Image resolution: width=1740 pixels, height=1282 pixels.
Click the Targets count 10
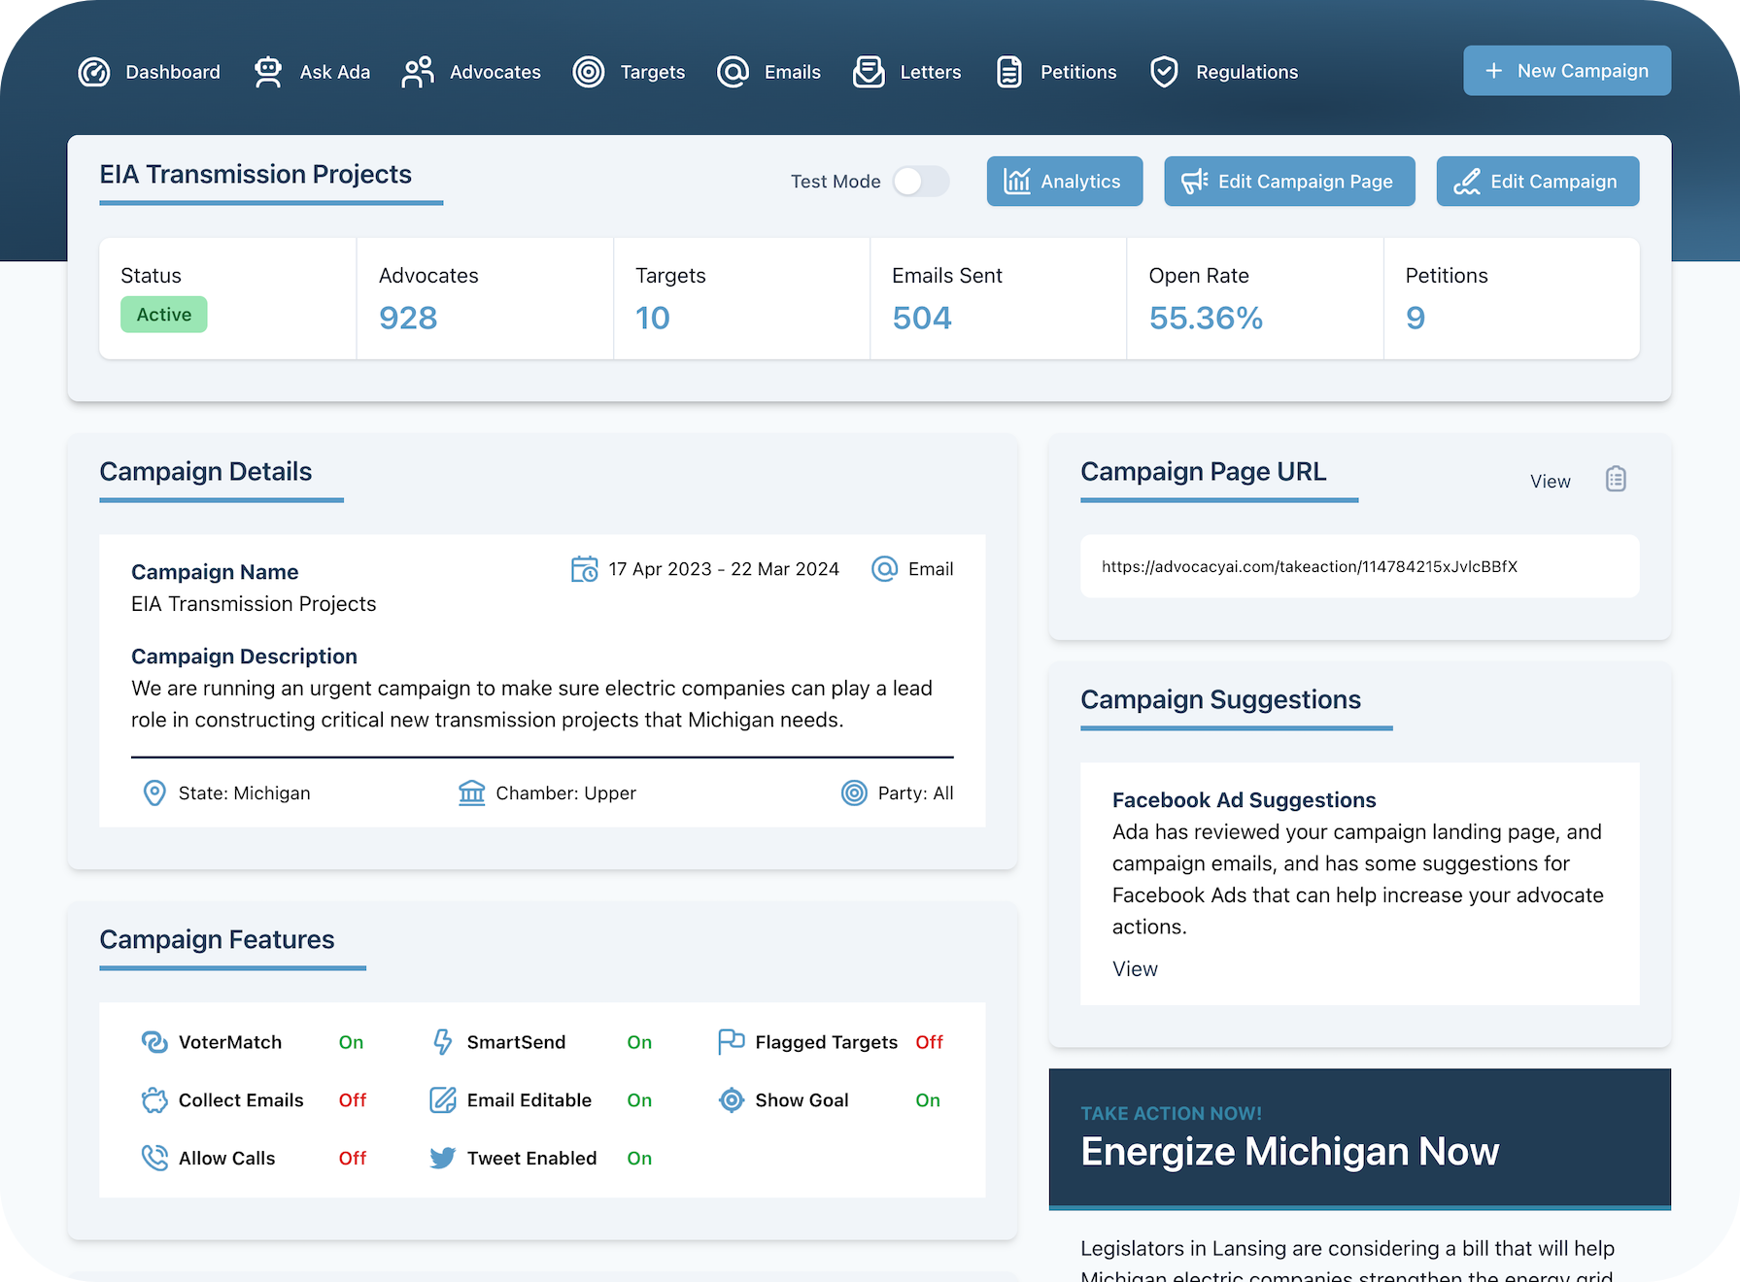point(653,319)
